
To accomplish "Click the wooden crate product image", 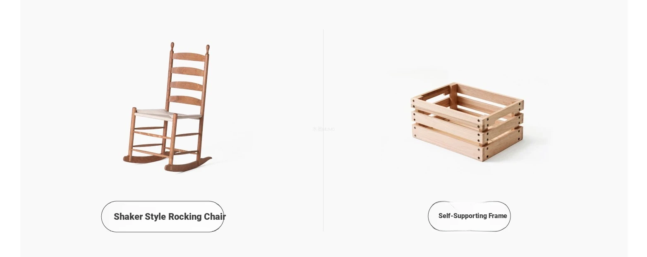I will (468, 122).
